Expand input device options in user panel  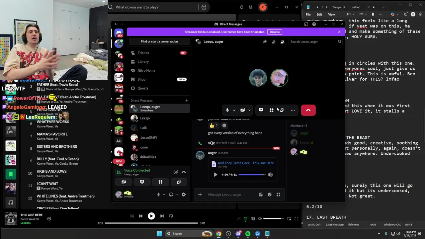click(x=164, y=195)
